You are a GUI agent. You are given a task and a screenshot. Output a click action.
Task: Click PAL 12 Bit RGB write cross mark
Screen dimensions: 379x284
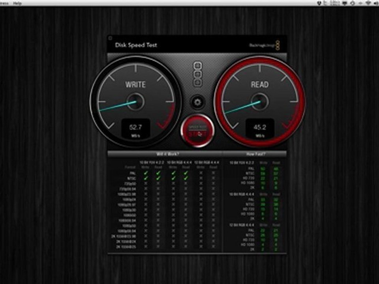[201, 173]
